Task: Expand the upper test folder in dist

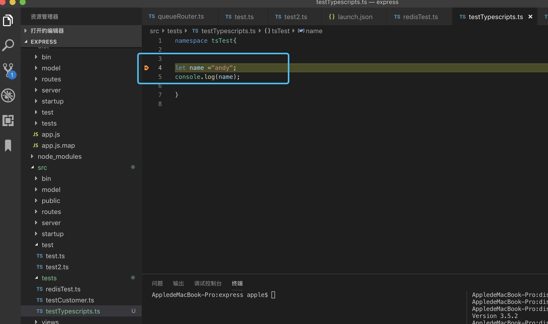Action: click(x=81, y=112)
